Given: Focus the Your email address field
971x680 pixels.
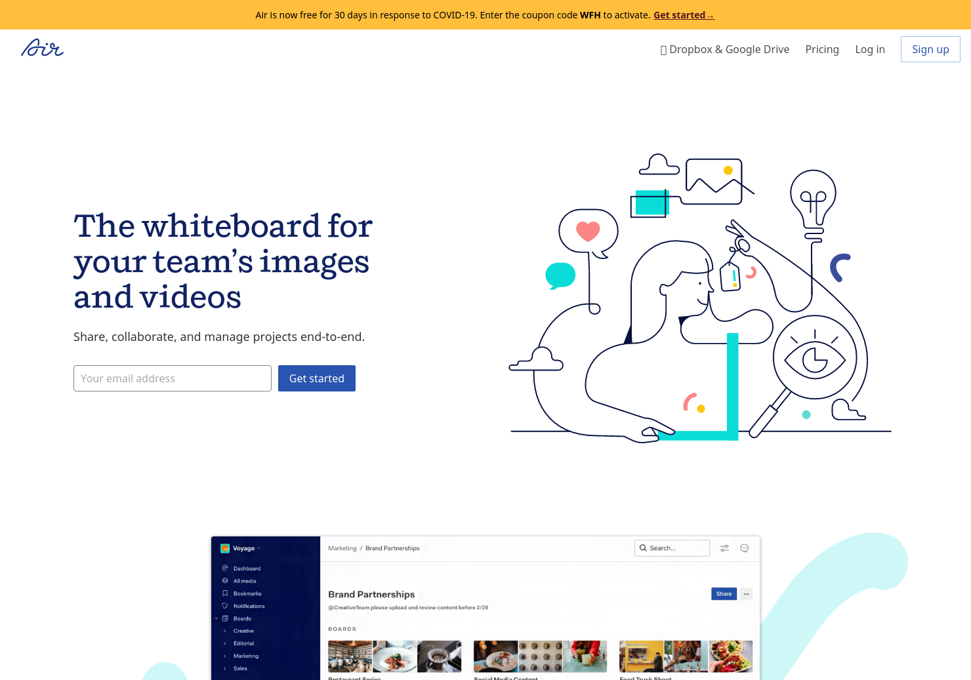Looking at the screenshot, I should [x=173, y=378].
